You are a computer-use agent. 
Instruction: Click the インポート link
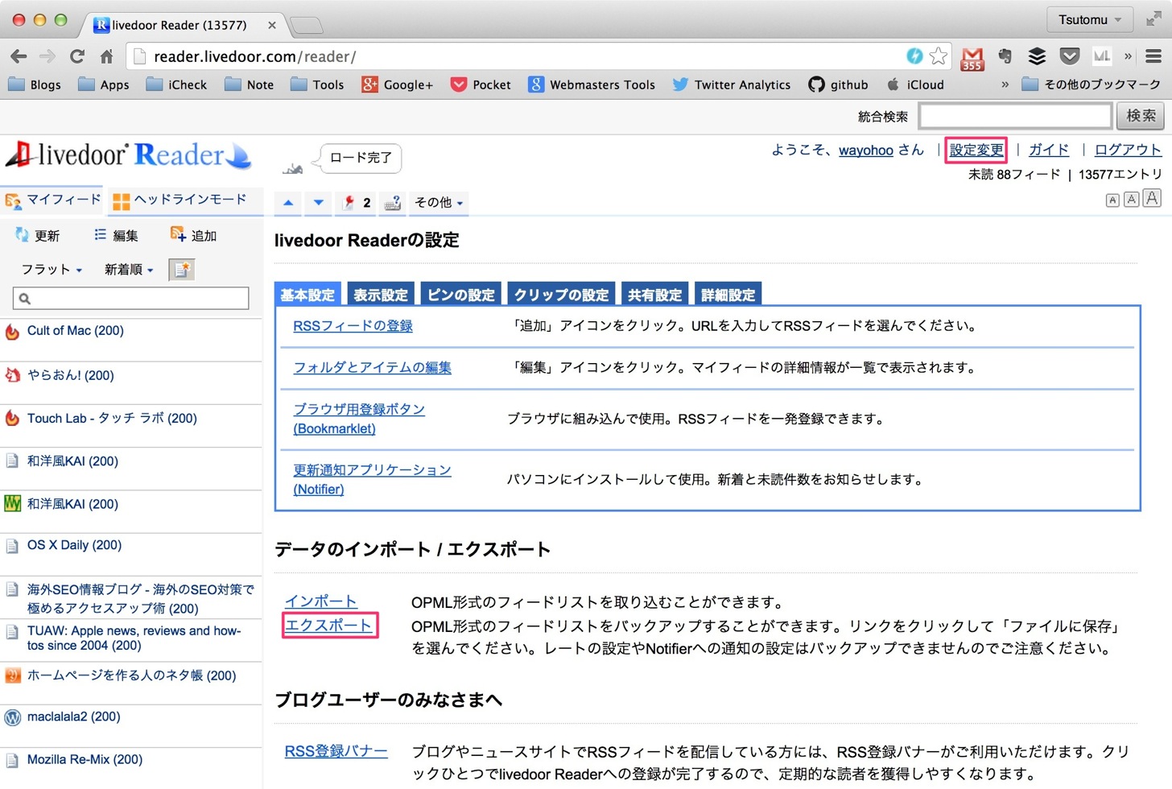coord(320,601)
